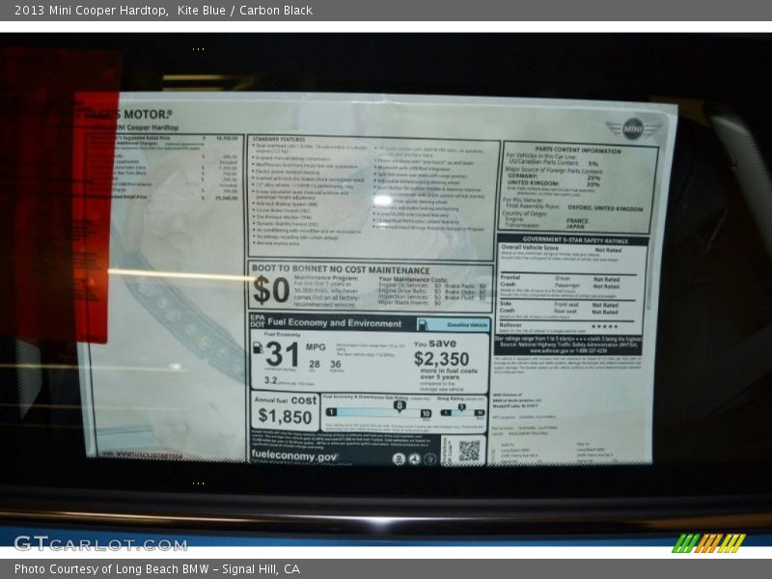The height and width of the screenshot is (579, 772).
Task: Click the highway MPG value '36'
Action: 335,365
